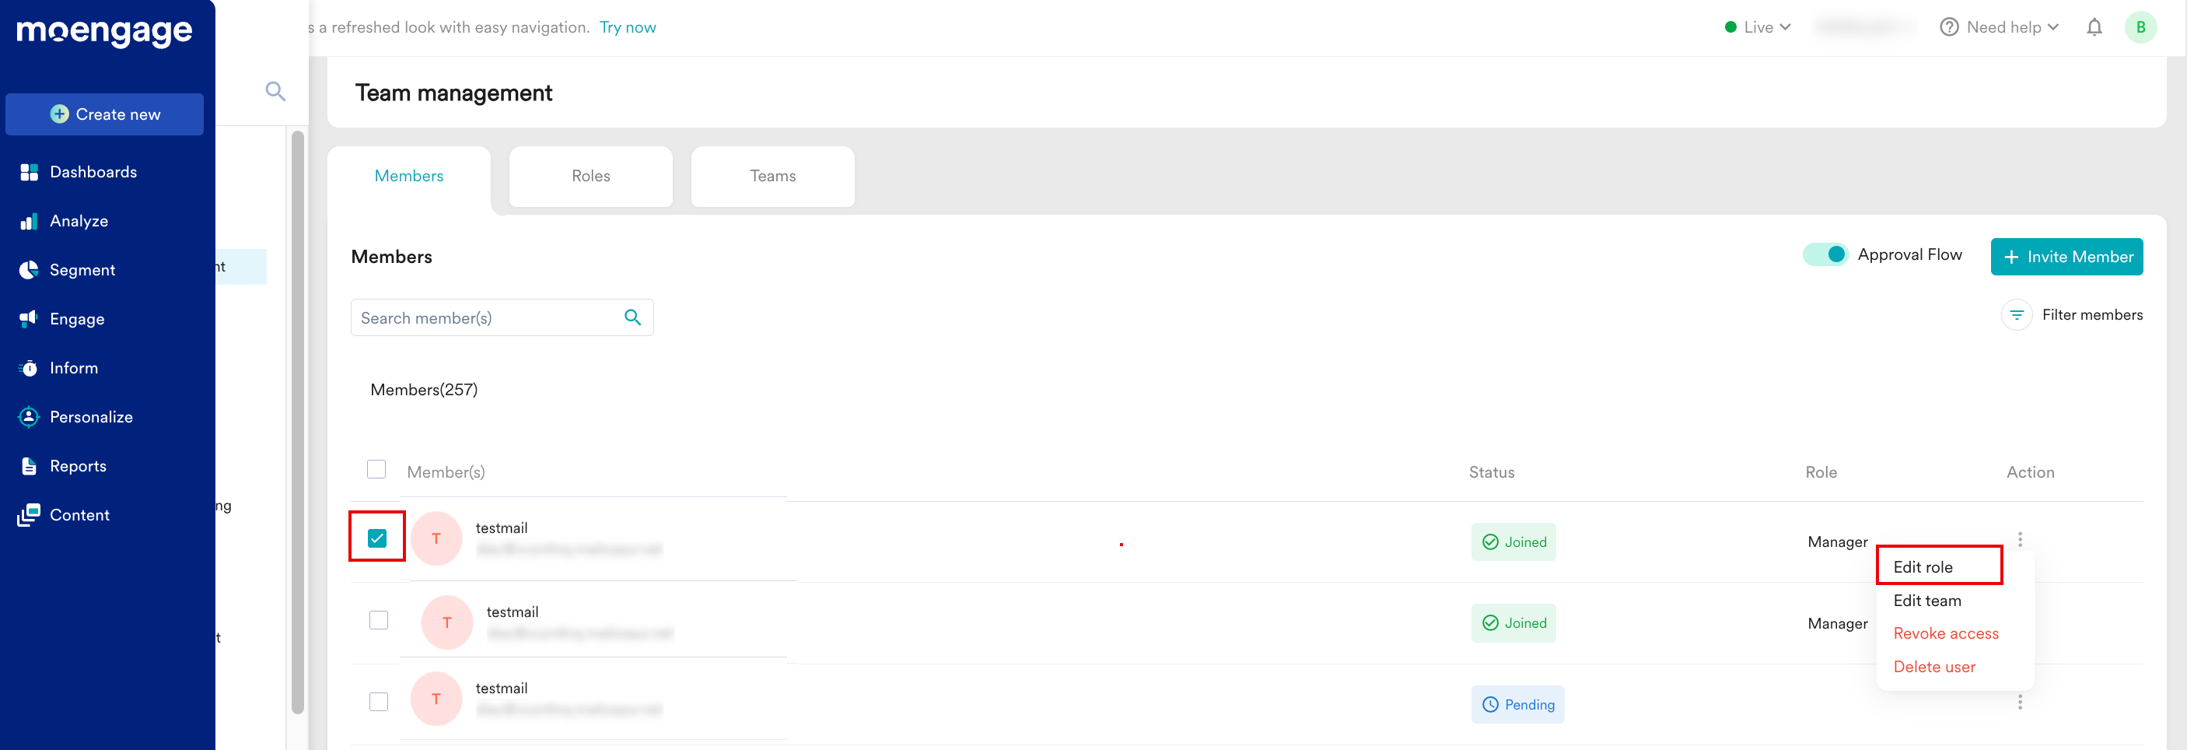
Task: Open the Reports document icon
Action: [x=29, y=466]
